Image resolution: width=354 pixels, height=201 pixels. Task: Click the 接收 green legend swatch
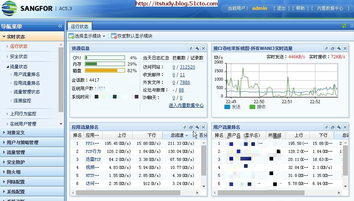coord(252,107)
